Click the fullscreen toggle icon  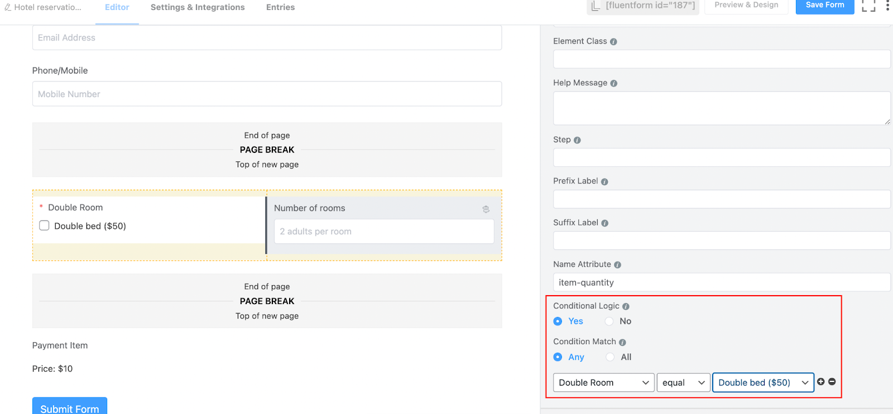coord(868,6)
